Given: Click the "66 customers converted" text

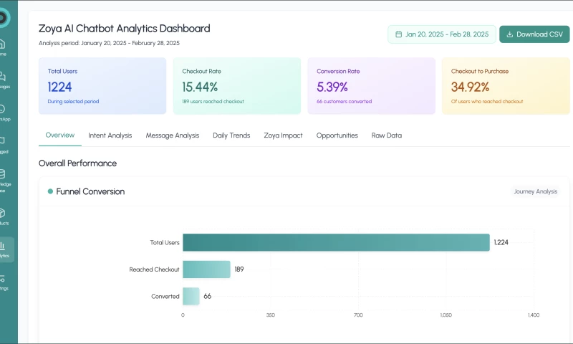Looking at the screenshot, I should [x=345, y=102].
